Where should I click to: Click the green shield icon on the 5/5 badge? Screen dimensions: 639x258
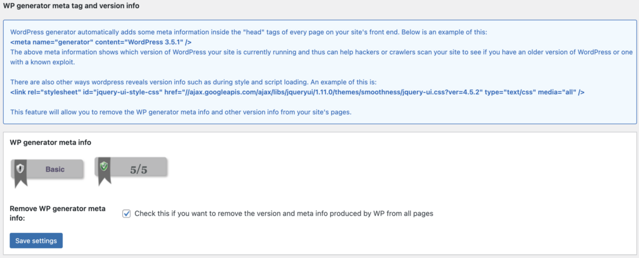tap(104, 167)
